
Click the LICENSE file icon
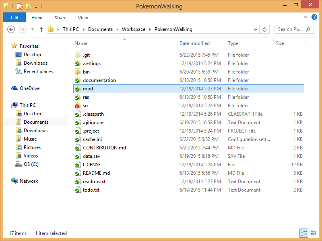(78, 165)
